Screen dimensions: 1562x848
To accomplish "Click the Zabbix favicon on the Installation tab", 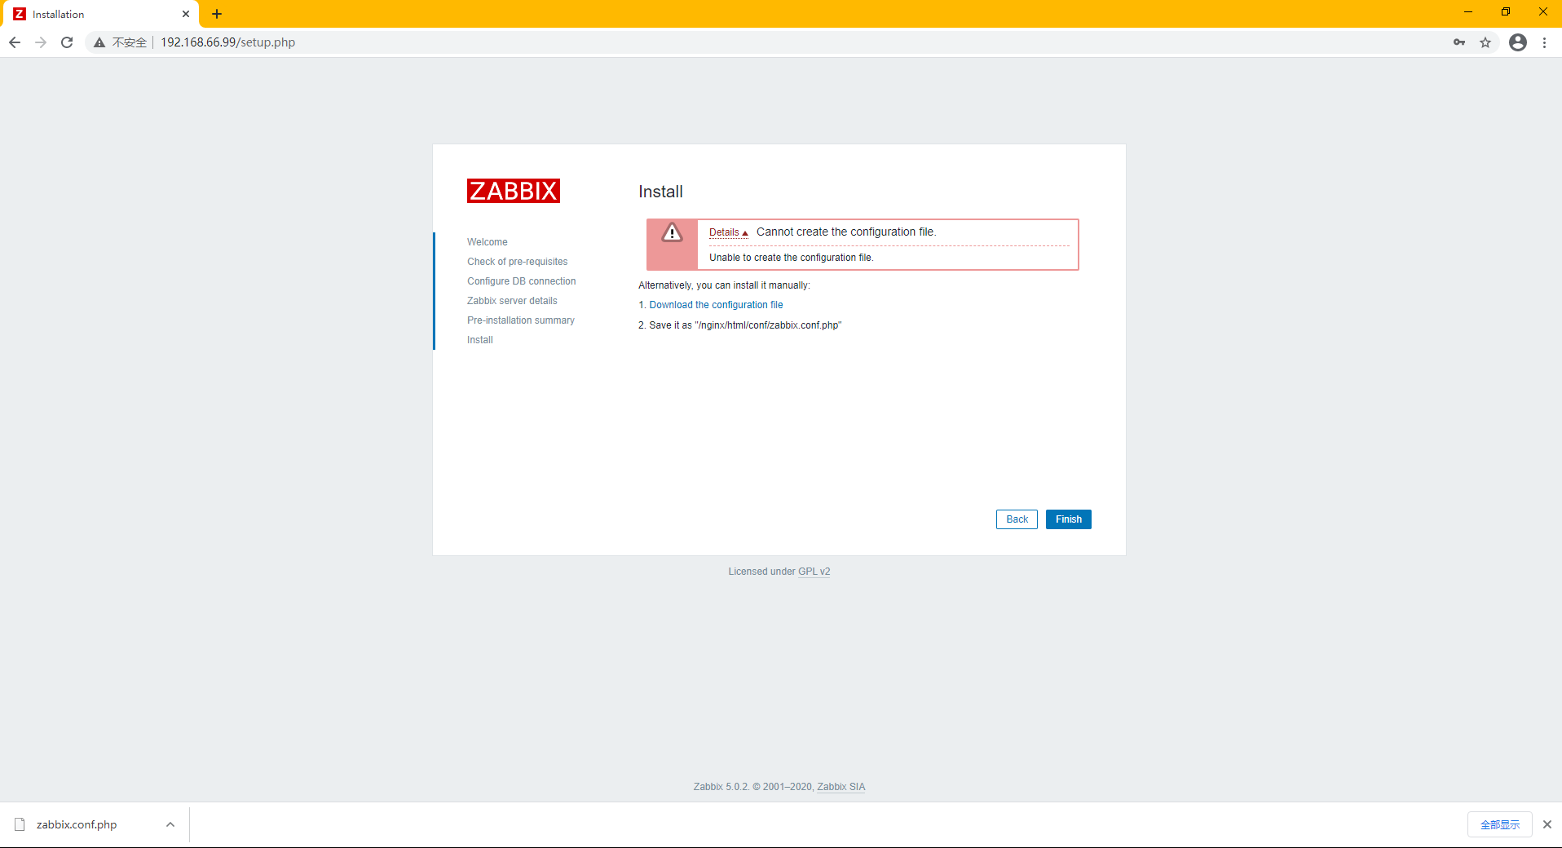I will (20, 14).
